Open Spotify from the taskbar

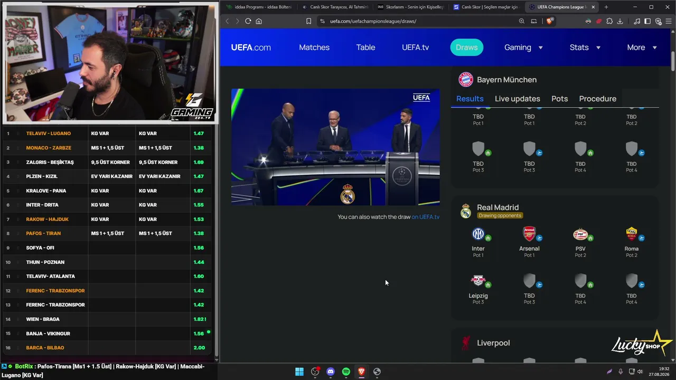tap(346, 372)
